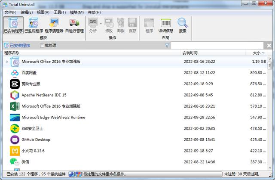The width and height of the screenshot is (275, 180).
Task: Click the 修改 modify icon
Action: click(x=109, y=23)
